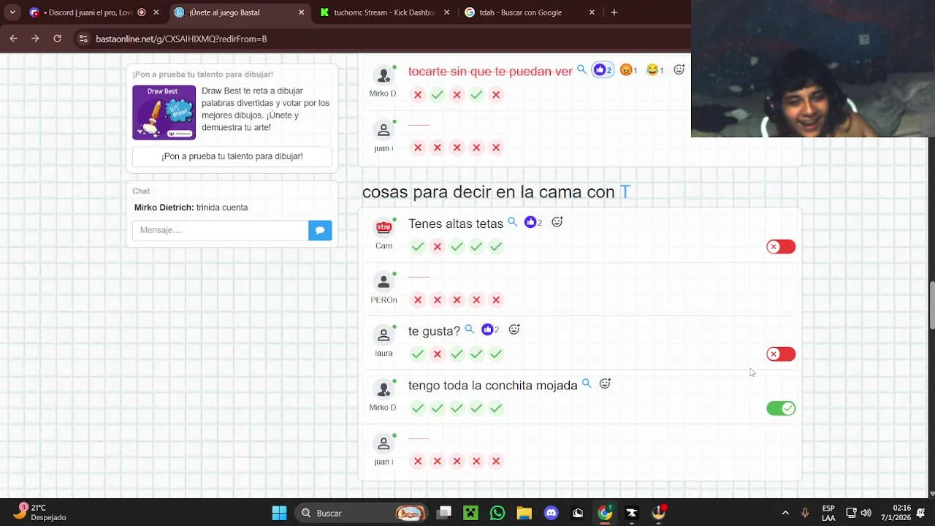Switch to "Únete al juego Bastal" tab
Image resolution: width=935 pixels, height=526 pixels.
click(x=238, y=12)
